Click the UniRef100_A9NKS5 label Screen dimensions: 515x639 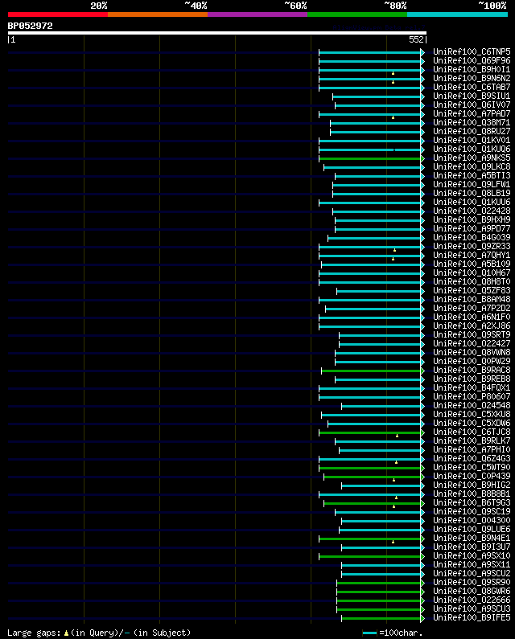pyautogui.click(x=472, y=158)
